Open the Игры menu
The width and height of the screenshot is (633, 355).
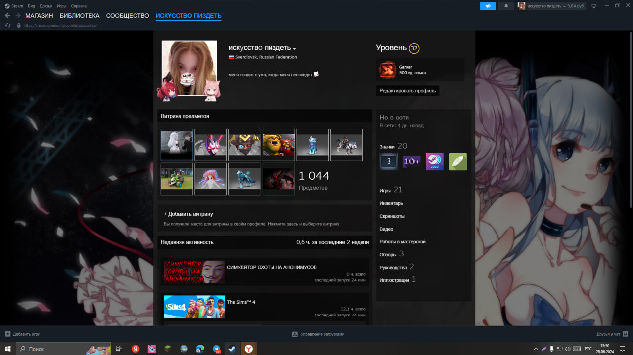tap(62, 6)
